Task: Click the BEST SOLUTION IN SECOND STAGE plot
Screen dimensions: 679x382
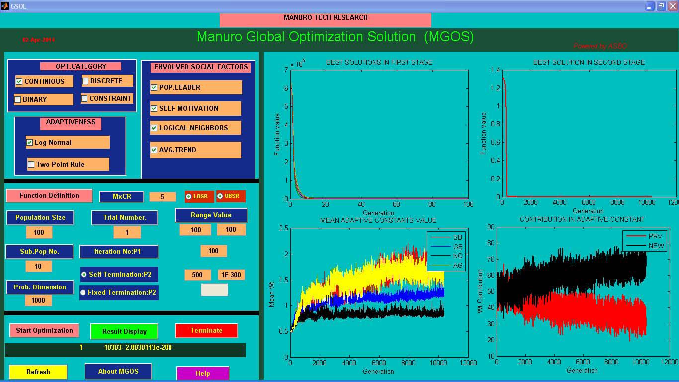Action: [589, 133]
